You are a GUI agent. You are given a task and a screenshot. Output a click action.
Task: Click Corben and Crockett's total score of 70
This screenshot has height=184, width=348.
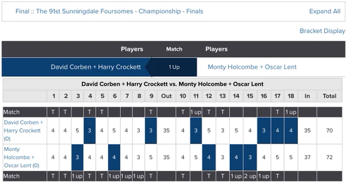[330, 130]
